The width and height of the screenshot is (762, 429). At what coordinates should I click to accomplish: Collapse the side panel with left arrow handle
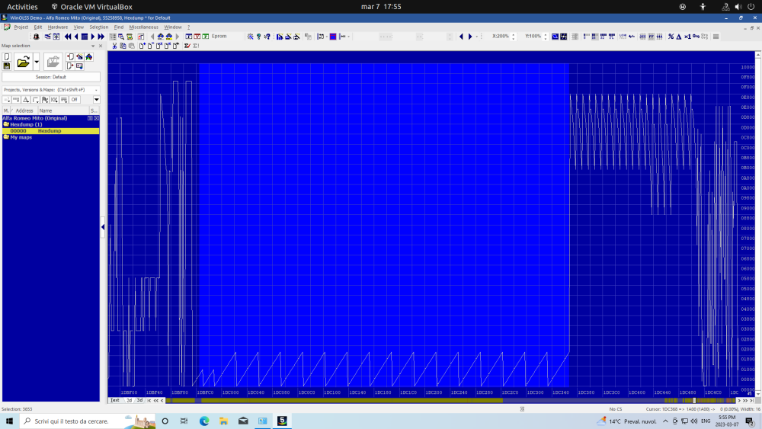pos(103,227)
